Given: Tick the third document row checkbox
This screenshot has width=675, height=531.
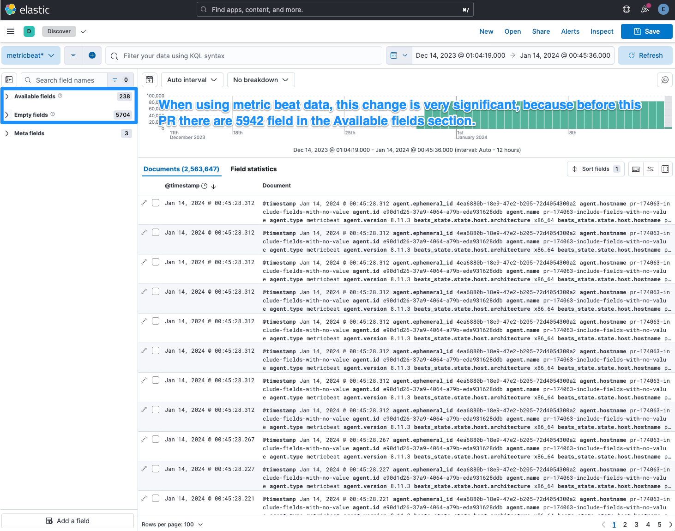Looking at the screenshot, I should [156, 262].
